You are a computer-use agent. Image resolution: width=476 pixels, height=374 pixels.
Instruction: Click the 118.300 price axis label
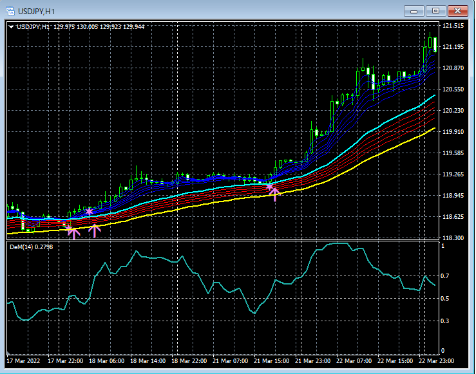point(454,238)
